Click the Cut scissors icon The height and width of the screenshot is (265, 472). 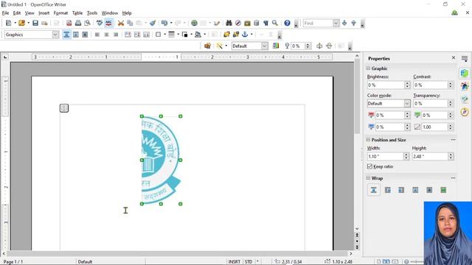coord(121,23)
